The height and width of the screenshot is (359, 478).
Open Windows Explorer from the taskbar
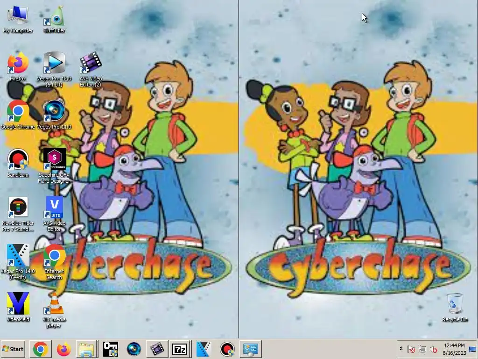pos(87,349)
